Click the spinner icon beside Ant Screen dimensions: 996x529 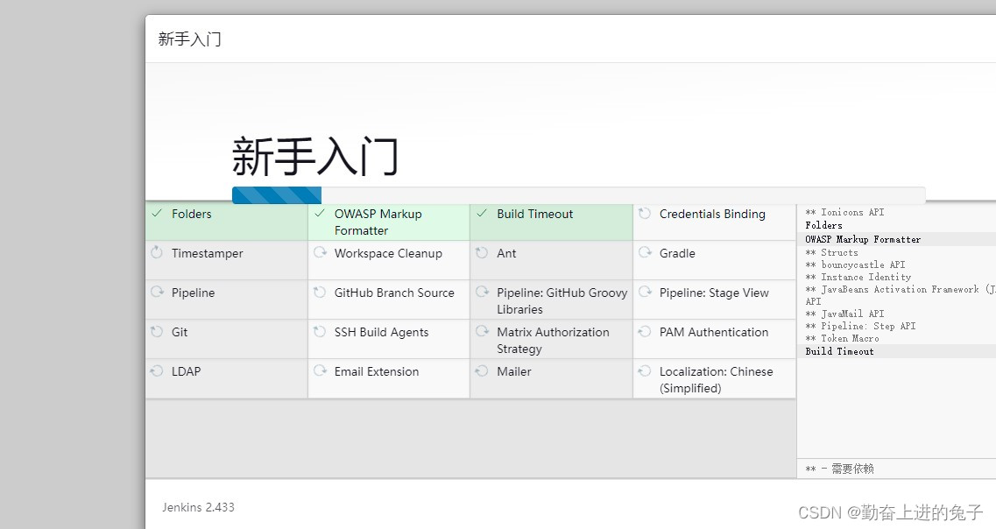tap(482, 253)
